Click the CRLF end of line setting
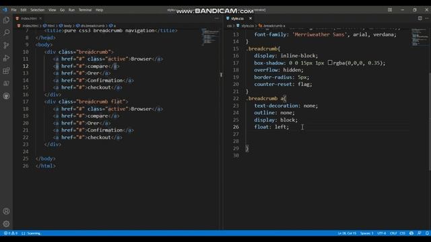 tap(393, 233)
